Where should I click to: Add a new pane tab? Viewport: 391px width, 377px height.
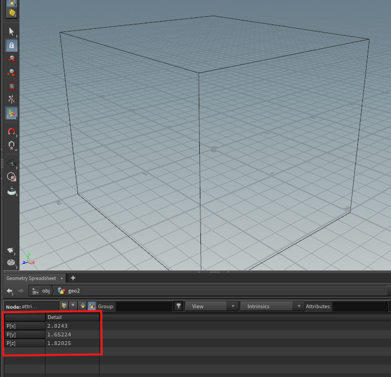pyautogui.click(x=73, y=278)
